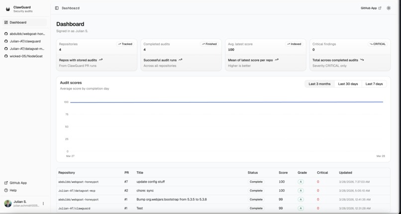Click Julian-AT/clawguard in the table
This screenshot has width=401, height=214.
pos(74,209)
